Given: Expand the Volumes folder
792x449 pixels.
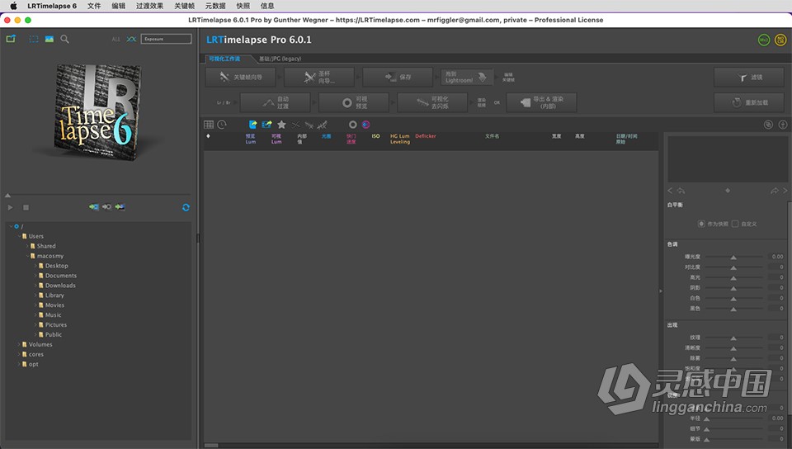Looking at the screenshot, I should (x=19, y=344).
